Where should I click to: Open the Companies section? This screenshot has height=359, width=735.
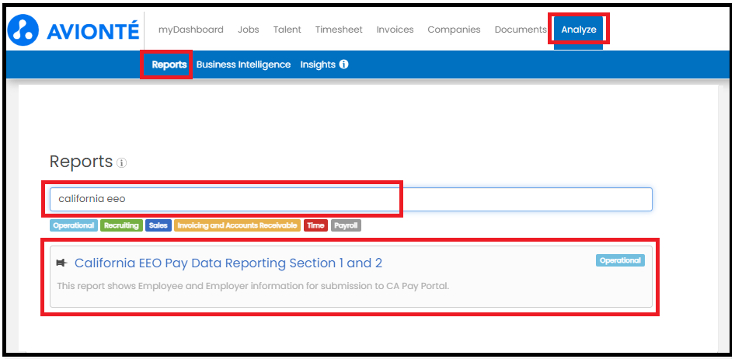pyautogui.click(x=455, y=30)
